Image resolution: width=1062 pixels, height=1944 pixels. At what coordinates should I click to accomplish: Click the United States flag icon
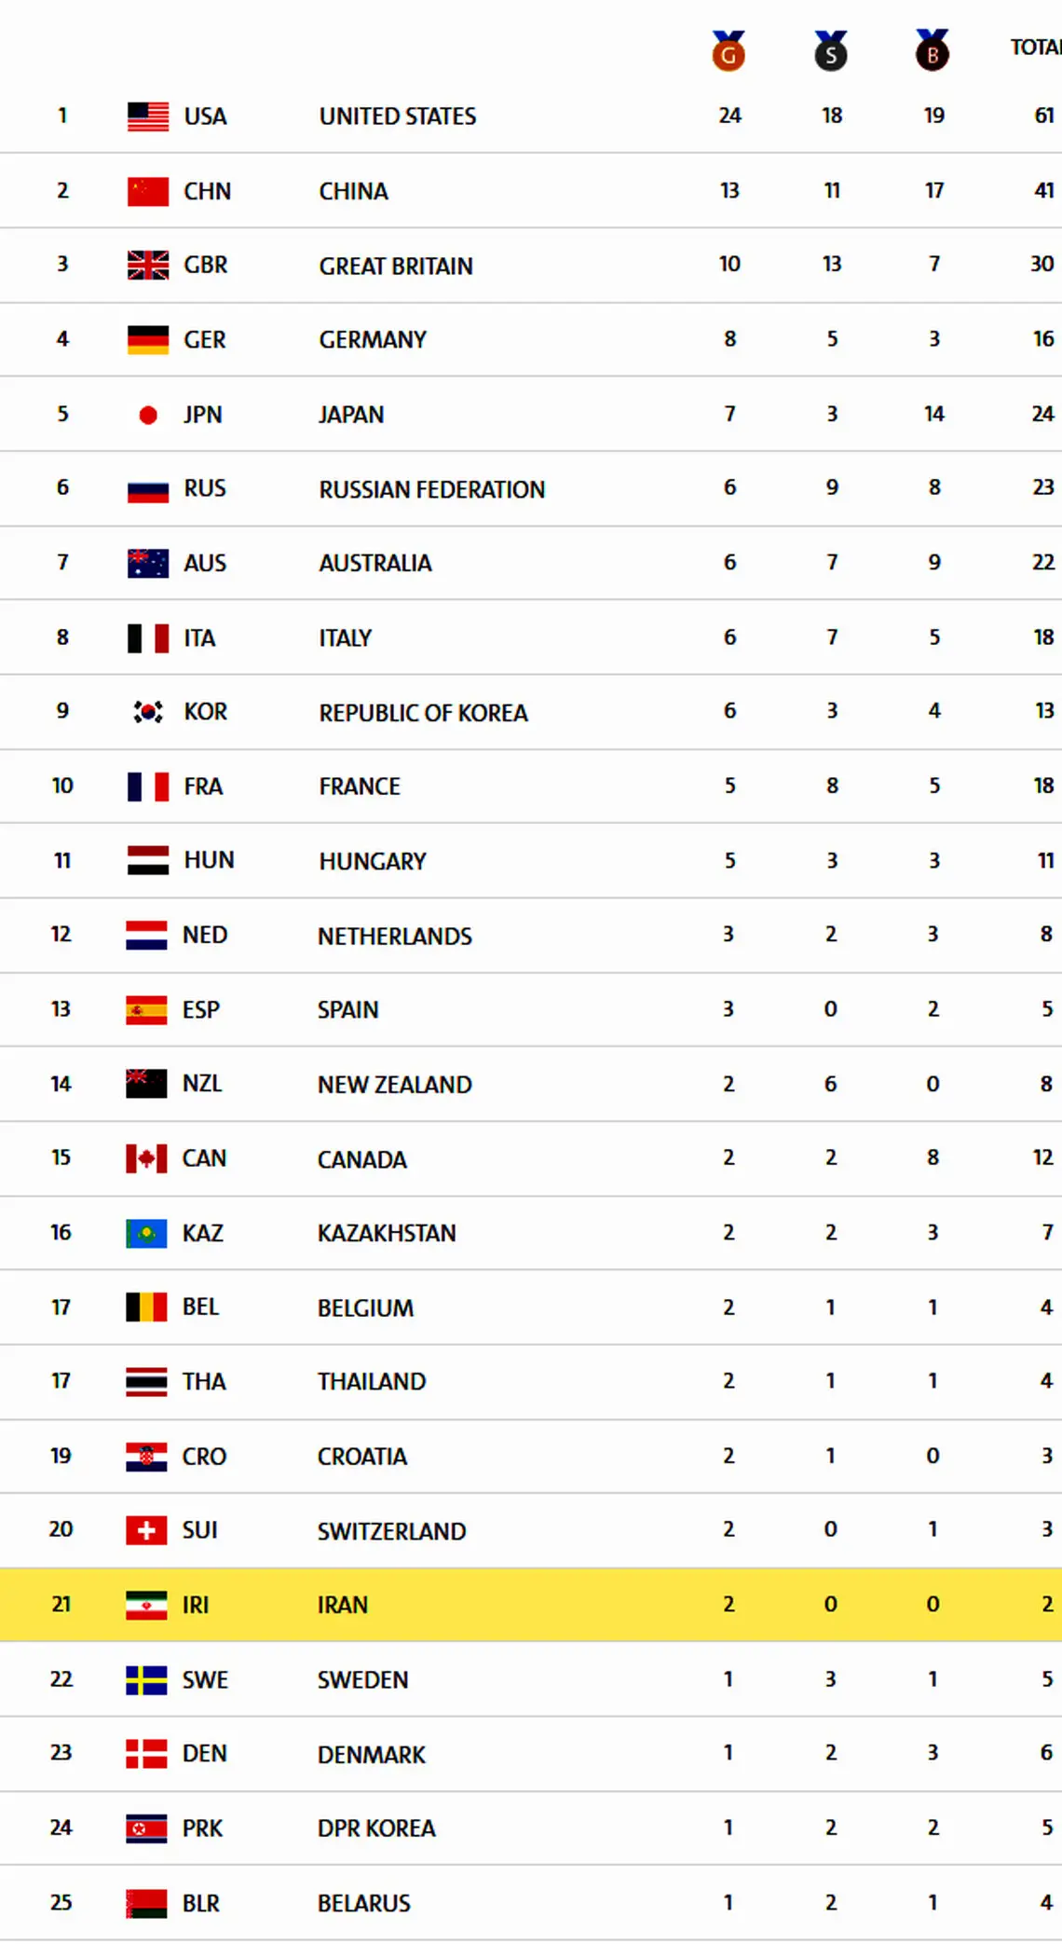148,116
